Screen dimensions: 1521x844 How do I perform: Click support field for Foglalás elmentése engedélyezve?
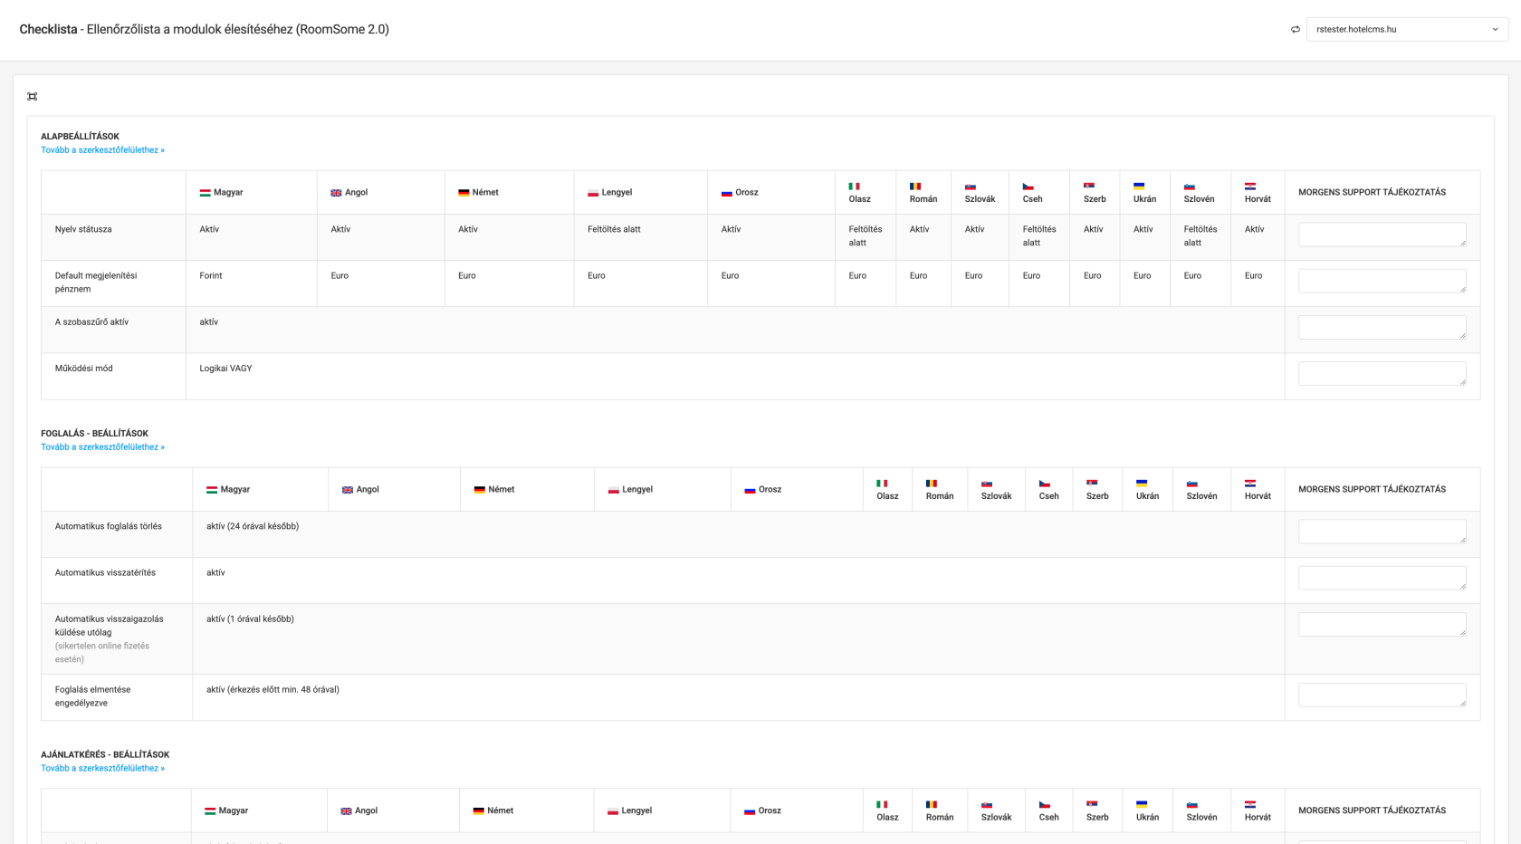(x=1381, y=695)
